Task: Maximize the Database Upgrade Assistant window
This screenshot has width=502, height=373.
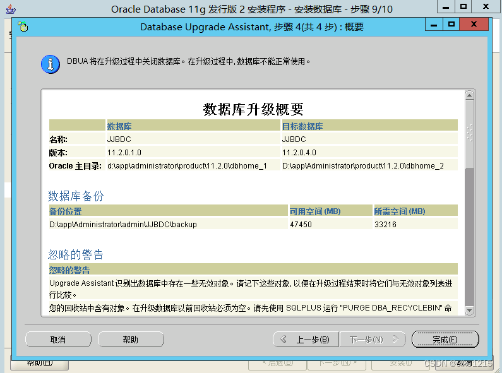Action: coord(451,25)
